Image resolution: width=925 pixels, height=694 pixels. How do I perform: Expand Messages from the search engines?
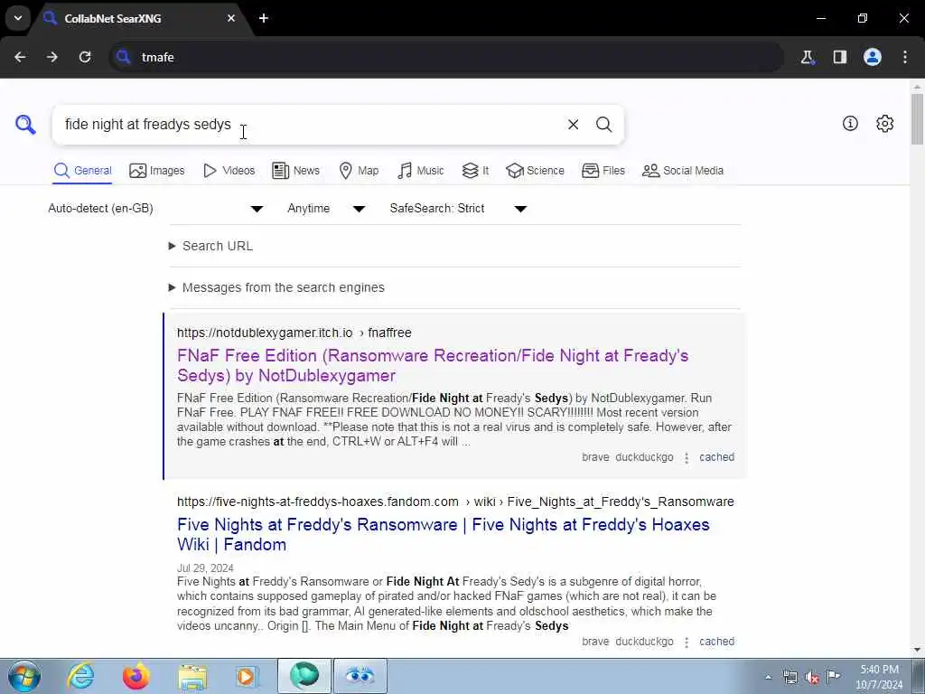[276, 287]
